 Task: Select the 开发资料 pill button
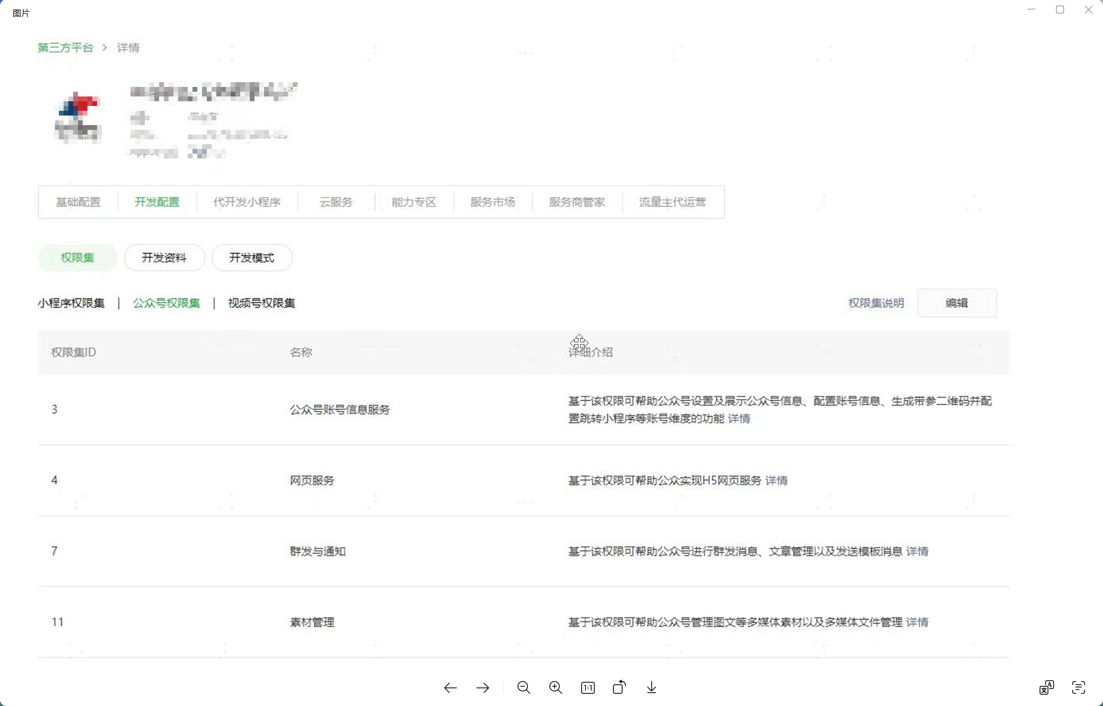point(164,258)
